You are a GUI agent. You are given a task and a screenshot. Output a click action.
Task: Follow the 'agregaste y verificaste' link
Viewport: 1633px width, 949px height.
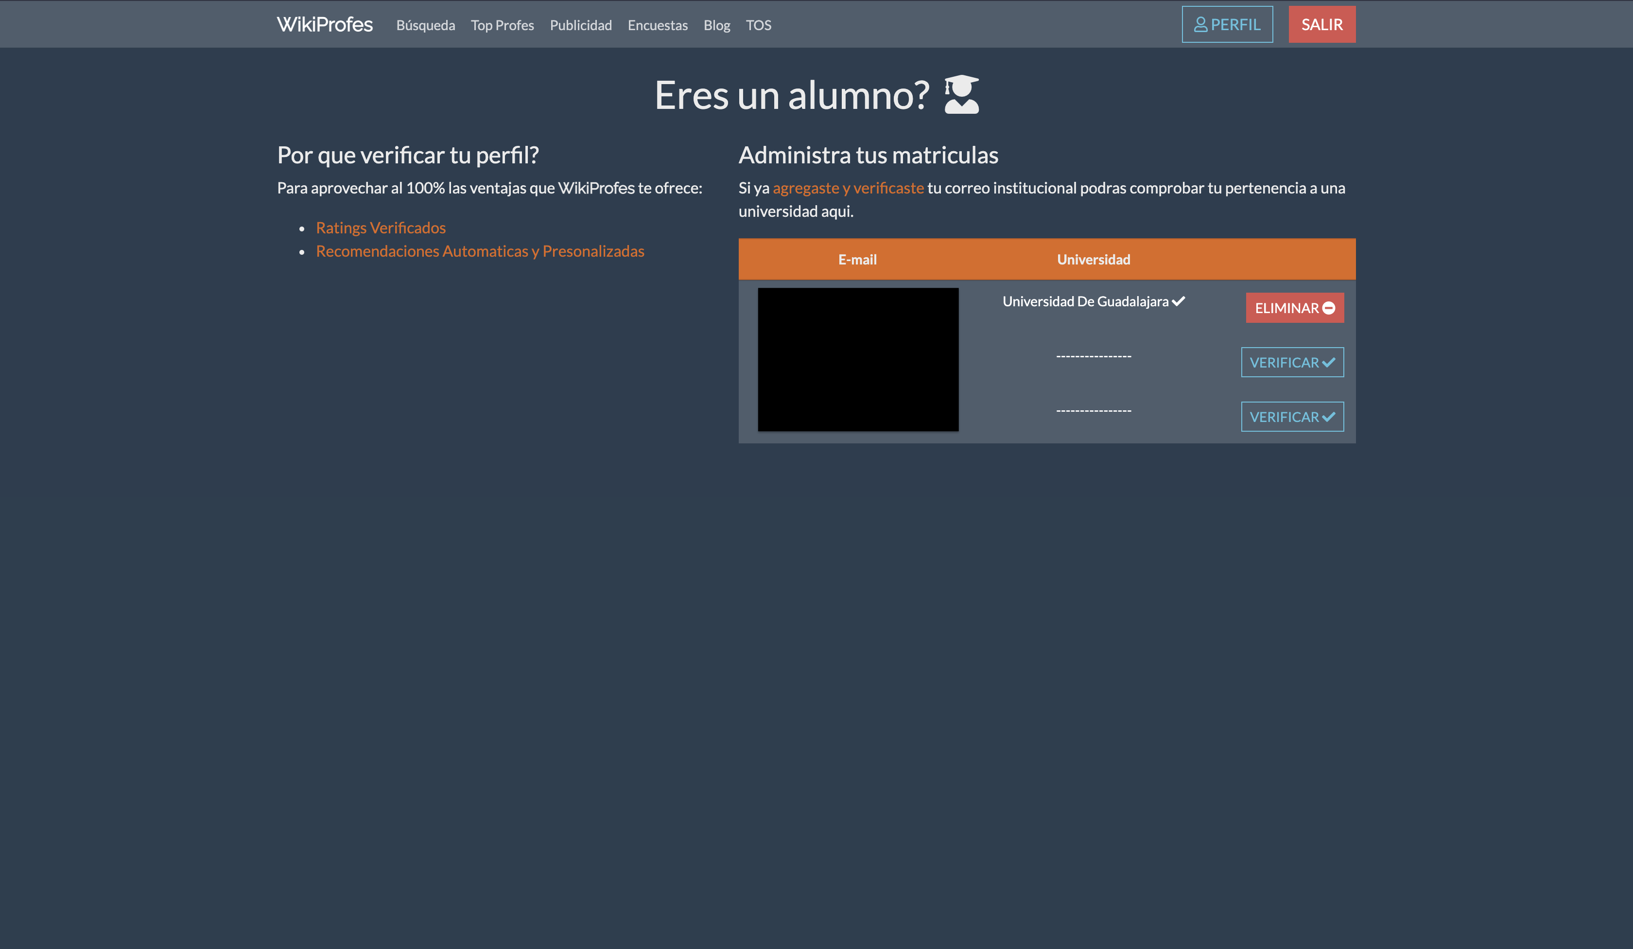848,188
